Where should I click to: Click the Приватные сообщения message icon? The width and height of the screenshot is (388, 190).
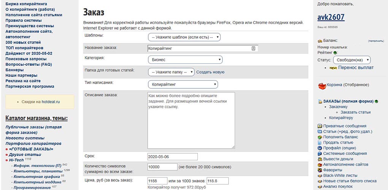[320, 126]
